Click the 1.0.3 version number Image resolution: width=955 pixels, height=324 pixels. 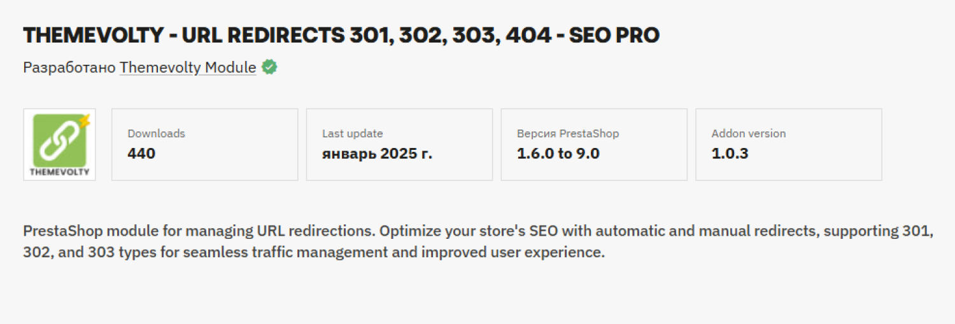730,153
